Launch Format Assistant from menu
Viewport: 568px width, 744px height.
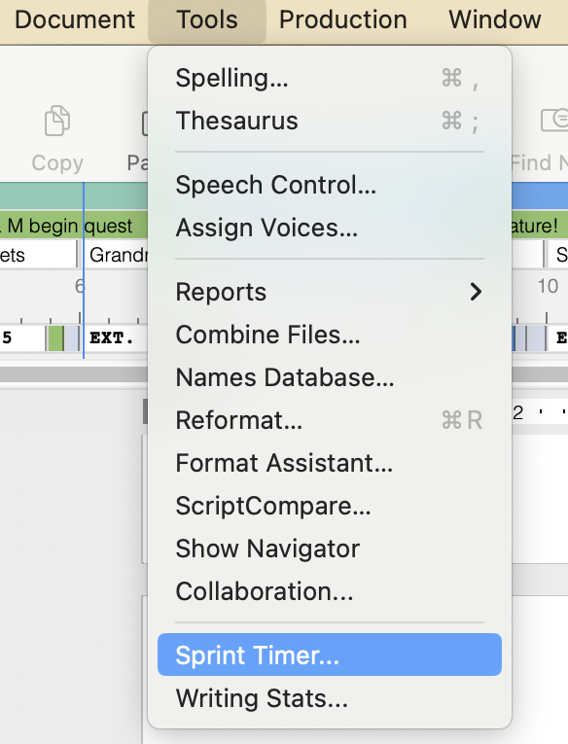[330, 463]
